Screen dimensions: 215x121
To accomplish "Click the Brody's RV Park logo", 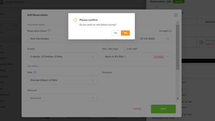I will point(2,2).
